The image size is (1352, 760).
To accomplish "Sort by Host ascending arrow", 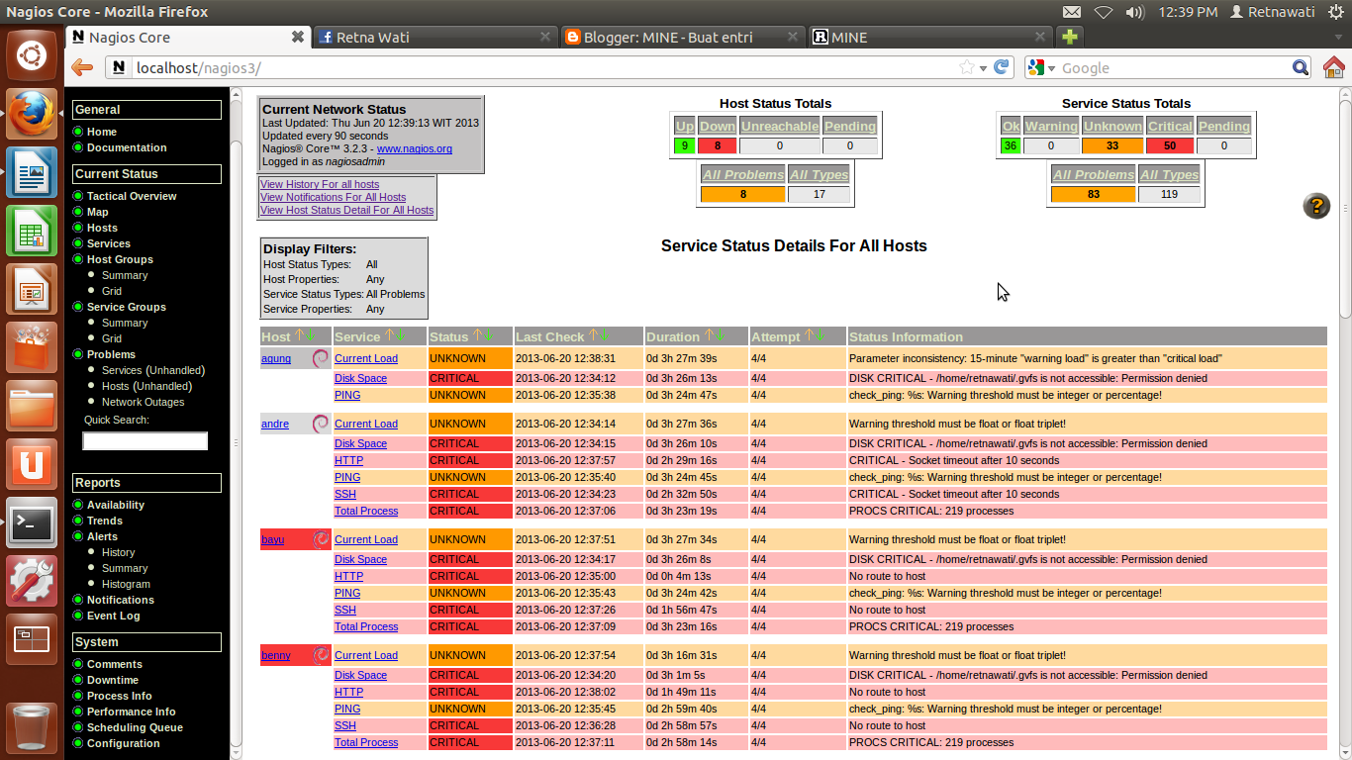I will point(299,335).
